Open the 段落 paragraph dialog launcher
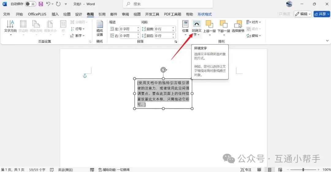The width and height of the screenshot is (331, 172). point(176,41)
